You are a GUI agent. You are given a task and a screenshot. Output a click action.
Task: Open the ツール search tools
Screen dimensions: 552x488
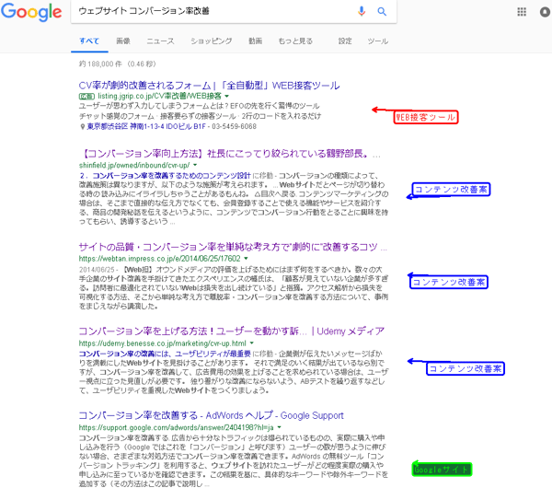click(377, 41)
